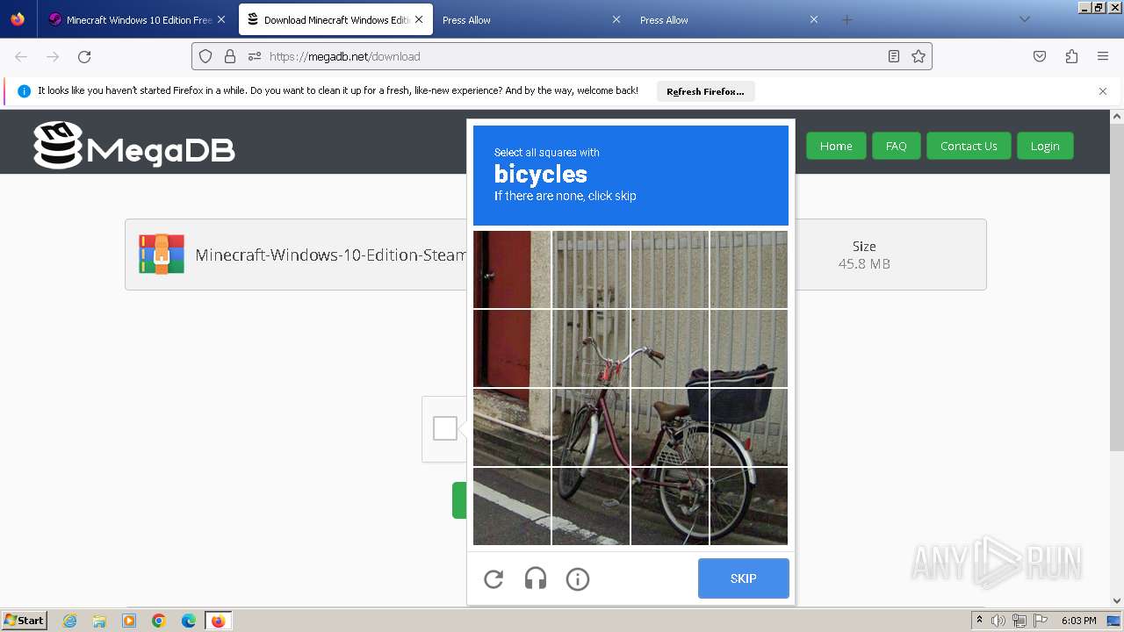List all tabs dropdown arrow
Image resolution: width=1124 pixels, height=632 pixels.
tap(1024, 19)
